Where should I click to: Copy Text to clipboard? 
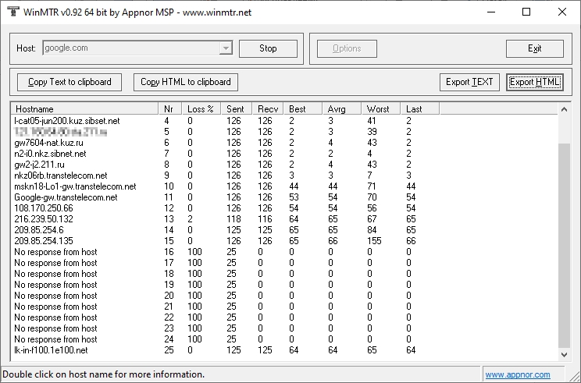(70, 82)
